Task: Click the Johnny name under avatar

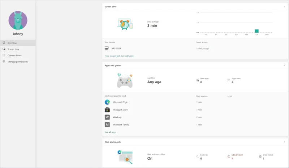Action: (18, 34)
